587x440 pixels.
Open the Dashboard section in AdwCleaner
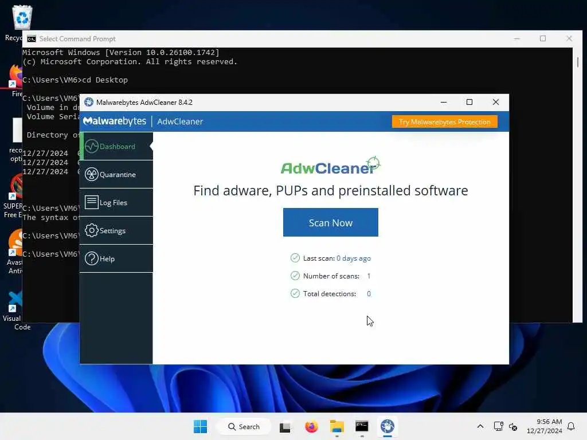pyautogui.click(x=116, y=146)
